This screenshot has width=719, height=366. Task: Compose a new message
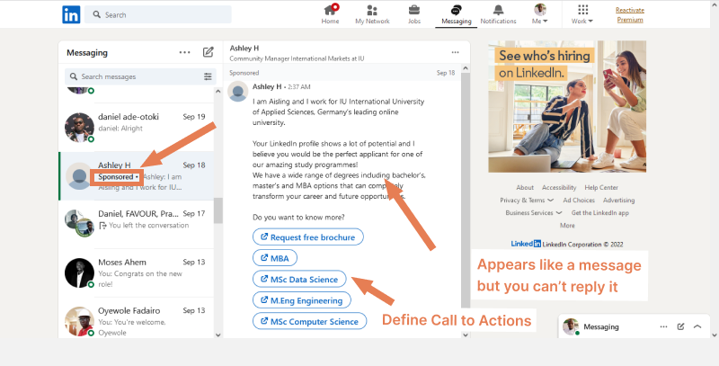209,52
